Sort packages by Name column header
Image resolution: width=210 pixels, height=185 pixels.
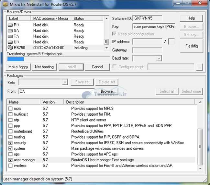(24, 102)
